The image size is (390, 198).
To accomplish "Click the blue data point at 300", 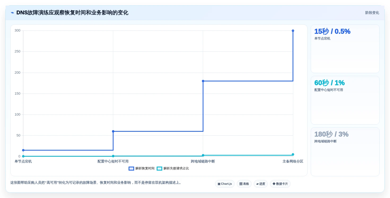I will [293, 31].
